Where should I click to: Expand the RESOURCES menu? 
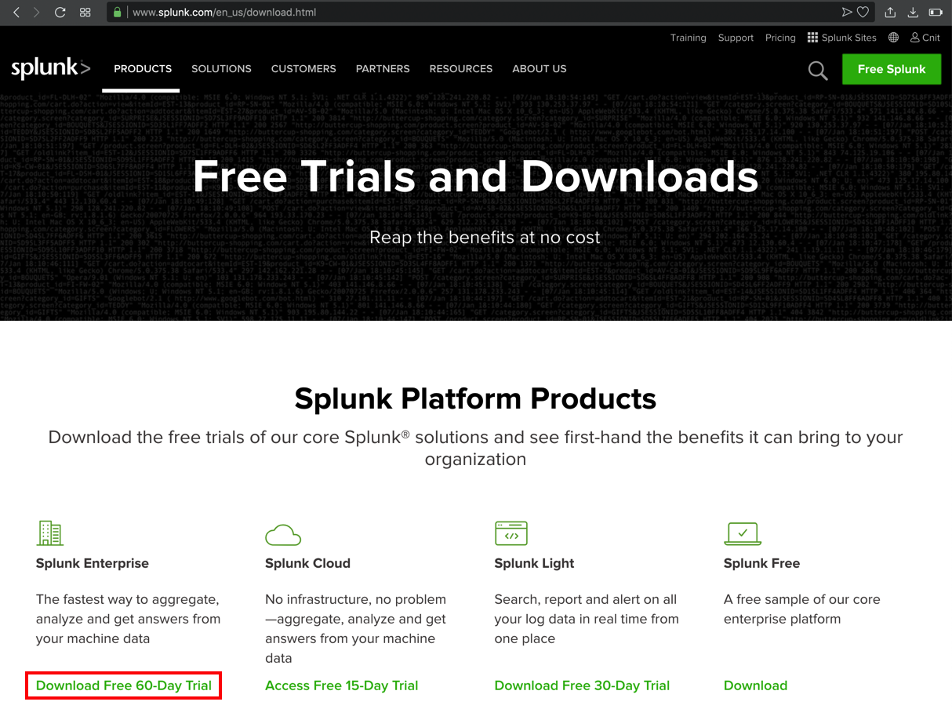click(461, 69)
